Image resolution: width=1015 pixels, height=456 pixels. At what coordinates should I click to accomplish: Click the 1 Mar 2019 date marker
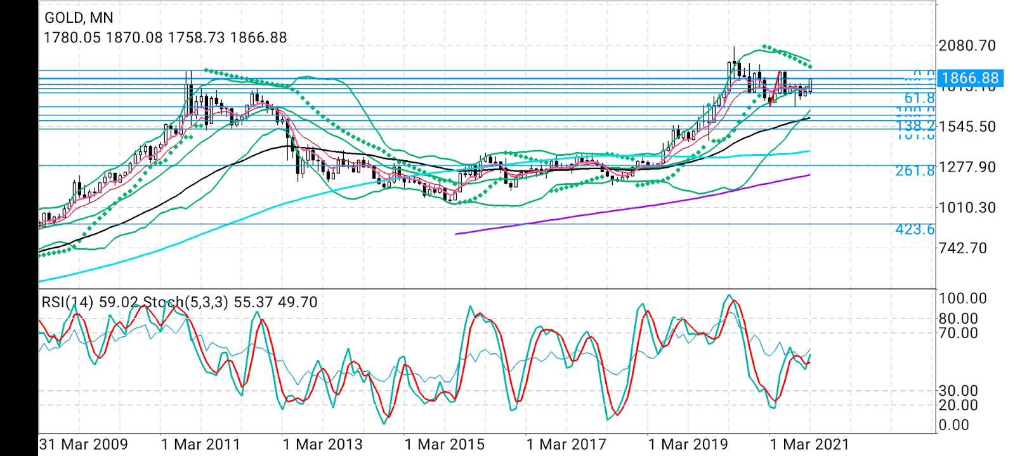[x=688, y=445]
